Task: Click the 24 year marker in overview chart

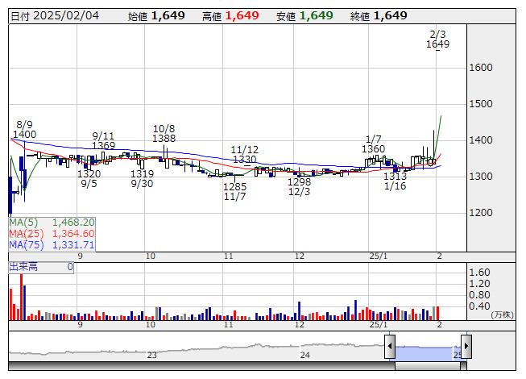Action: click(x=305, y=355)
